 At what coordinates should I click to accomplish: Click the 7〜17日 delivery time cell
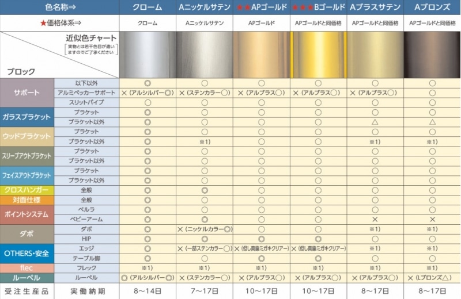[x=205, y=290]
